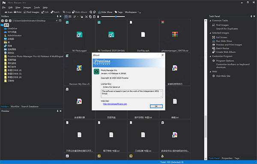Screen dimensions: 257x164
Task: Switch to the Properties tab
Action: 227,158
